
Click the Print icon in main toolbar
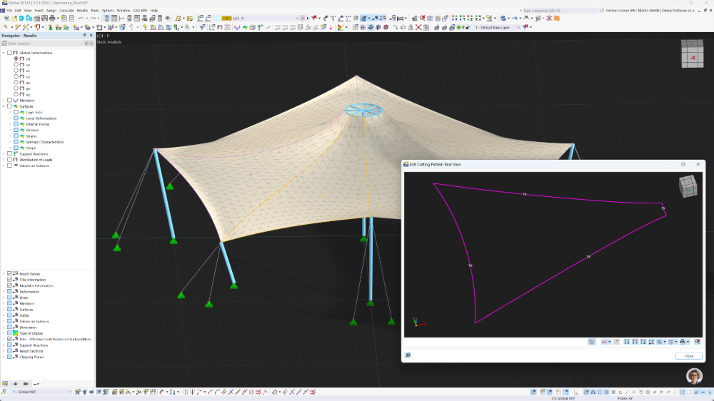52,19
